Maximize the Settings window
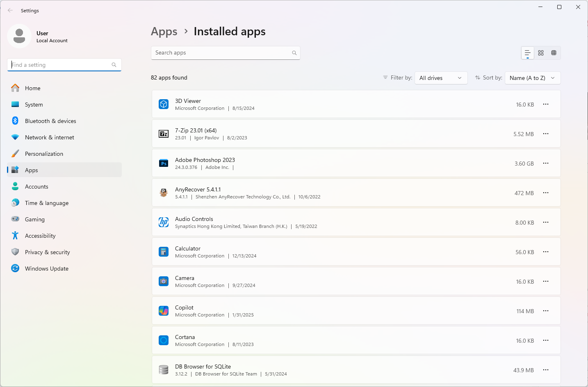 pyautogui.click(x=559, y=7)
